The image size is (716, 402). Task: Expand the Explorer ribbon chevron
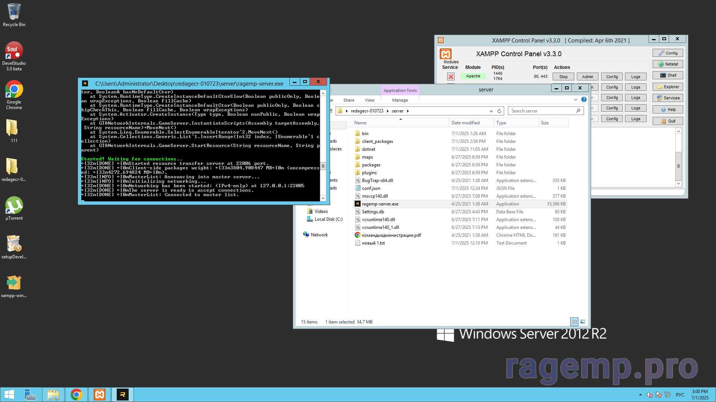click(x=576, y=99)
